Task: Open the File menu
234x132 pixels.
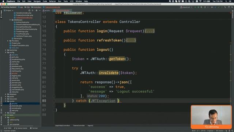Action: tap(19, 1)
